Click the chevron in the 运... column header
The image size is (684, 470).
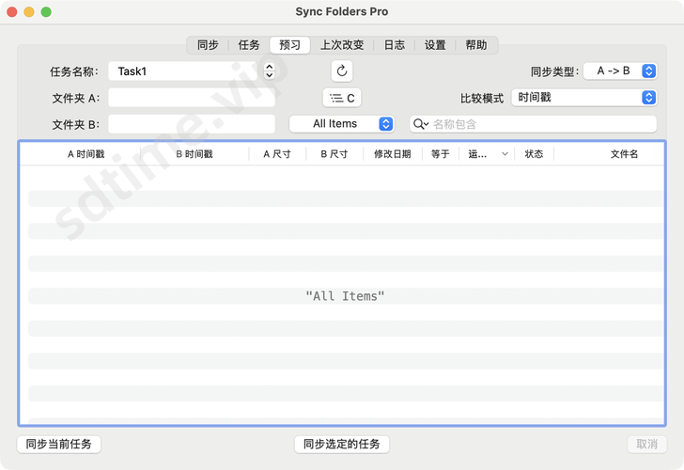505,154
